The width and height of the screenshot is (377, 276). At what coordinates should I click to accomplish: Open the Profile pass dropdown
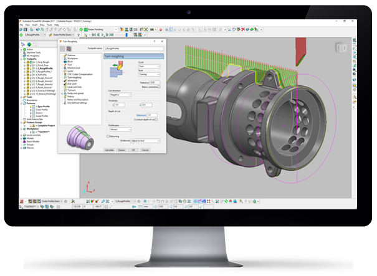(120, 130)
